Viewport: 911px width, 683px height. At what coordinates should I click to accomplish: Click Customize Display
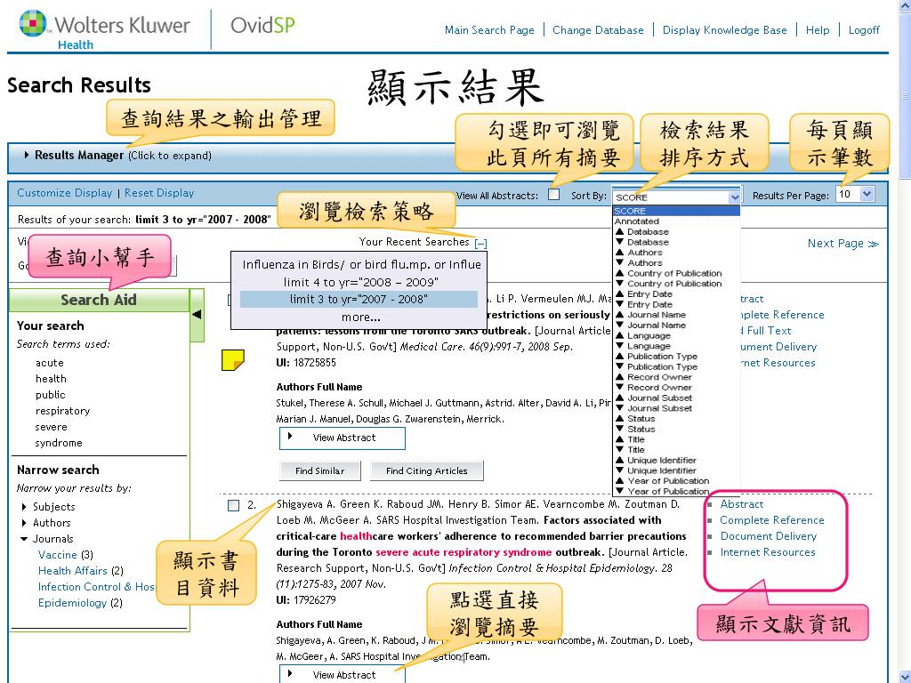(x=64, y=193)
